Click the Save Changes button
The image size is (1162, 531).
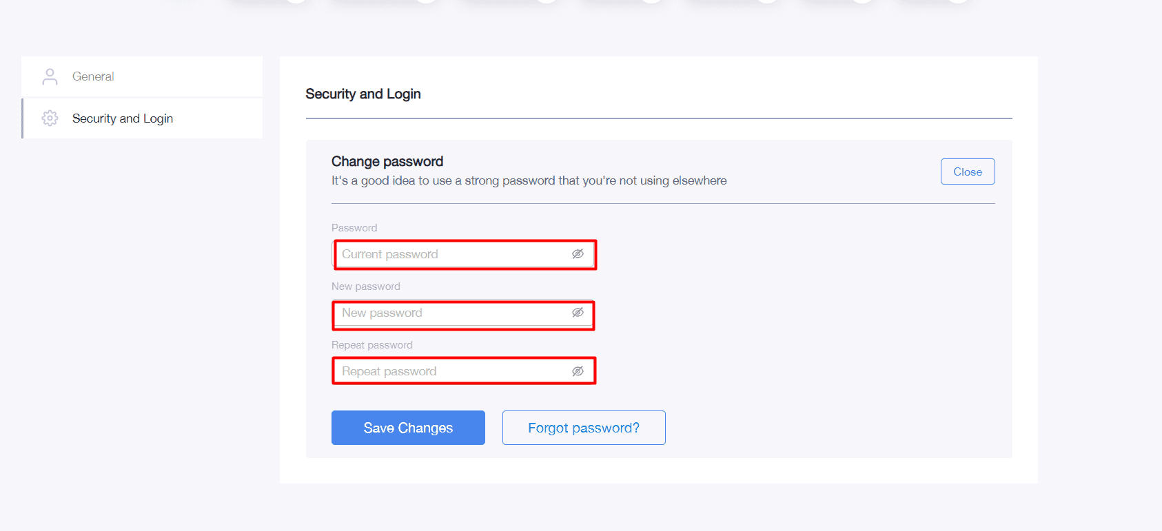tap(408, 428)
